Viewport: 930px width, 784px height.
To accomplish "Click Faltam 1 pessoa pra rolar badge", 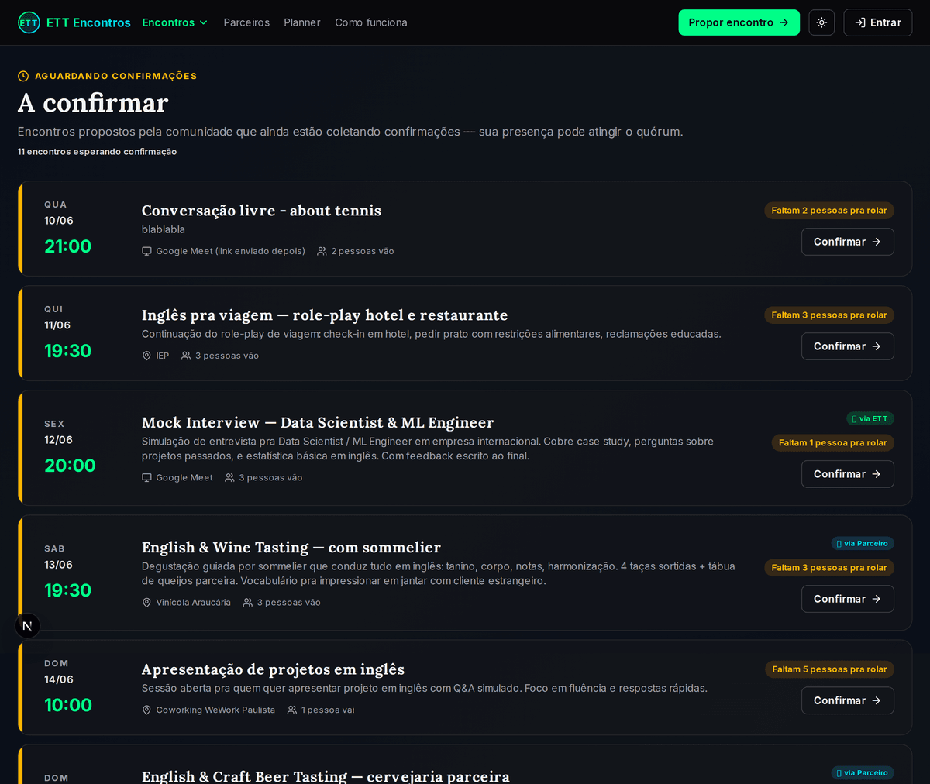I will tap(833, 443).
